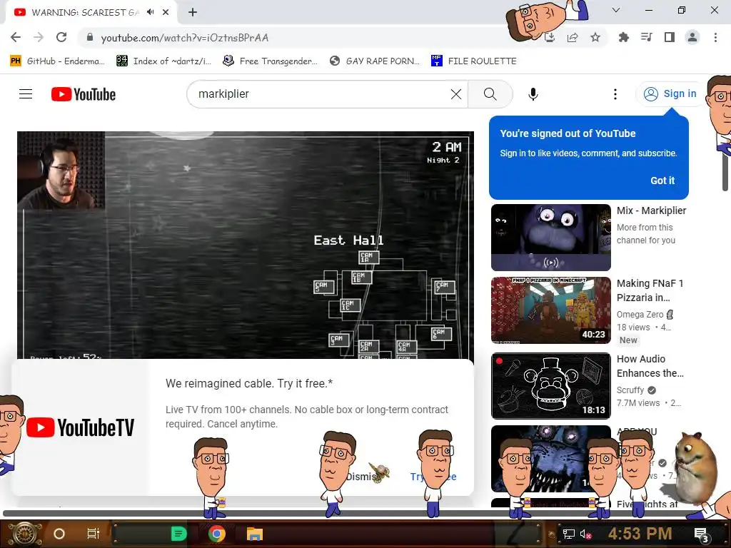
Task: Toggle the browser side panel icon
Action: pos(670,37)
